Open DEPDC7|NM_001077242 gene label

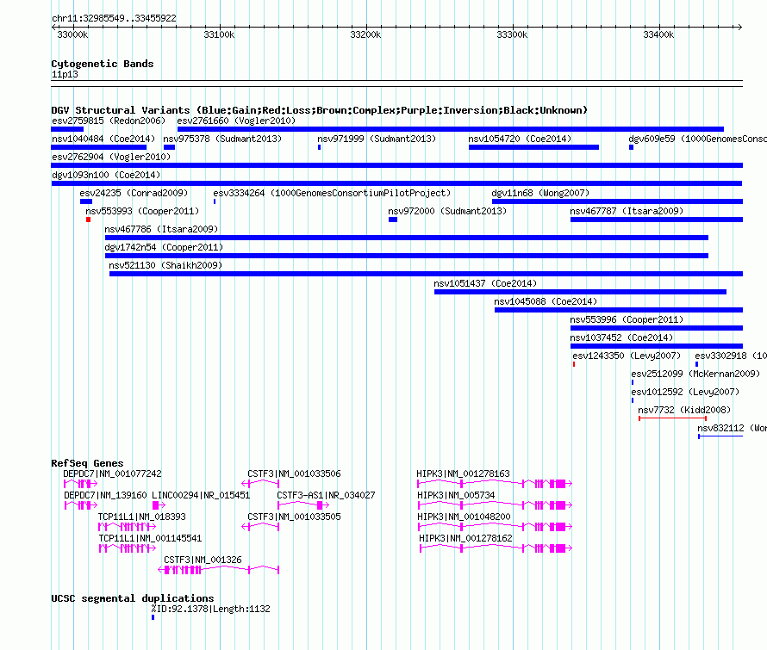point(113,474)
